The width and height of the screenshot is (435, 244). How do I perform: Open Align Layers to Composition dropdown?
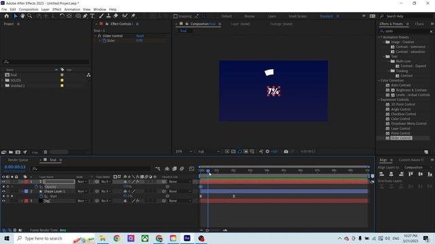(417, 167)
